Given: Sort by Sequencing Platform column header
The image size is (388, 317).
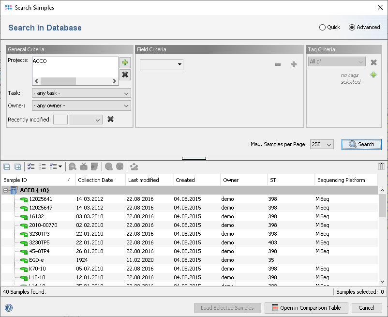Looking at the screenshot, I should click(341, 180).
